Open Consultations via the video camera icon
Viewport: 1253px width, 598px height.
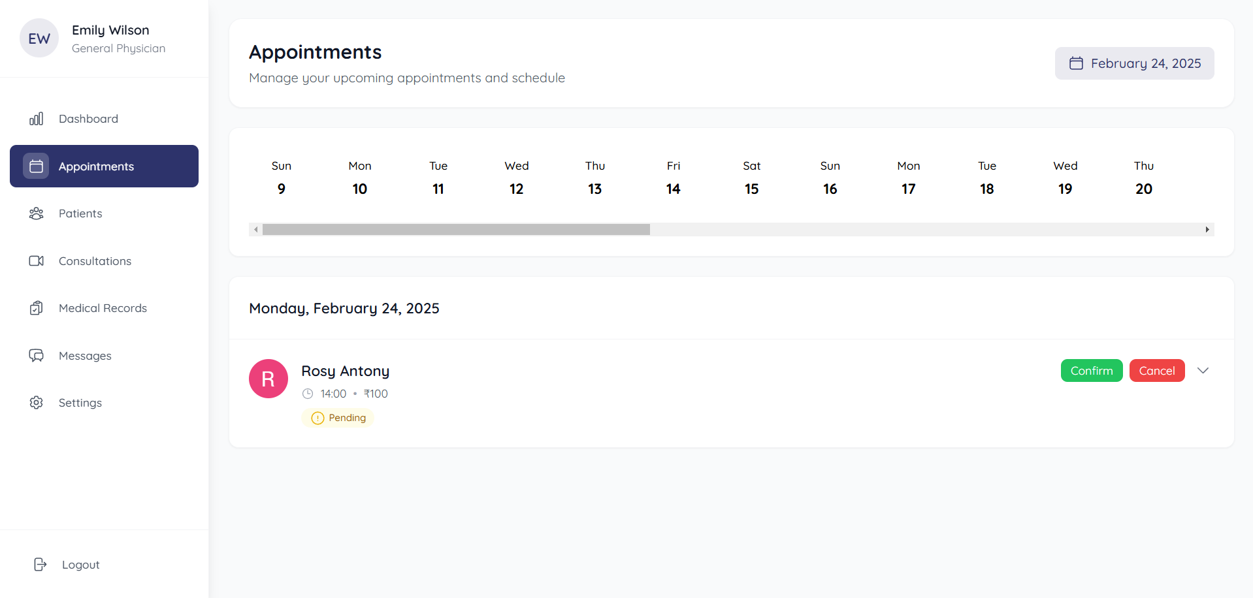[x=36, y=261]
